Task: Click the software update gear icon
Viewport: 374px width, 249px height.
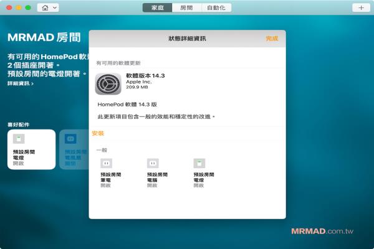Action: click(x=108, y=83)
